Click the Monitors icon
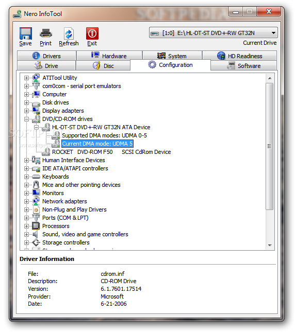This screenshot has height=332, width=295. pos(36,193)
